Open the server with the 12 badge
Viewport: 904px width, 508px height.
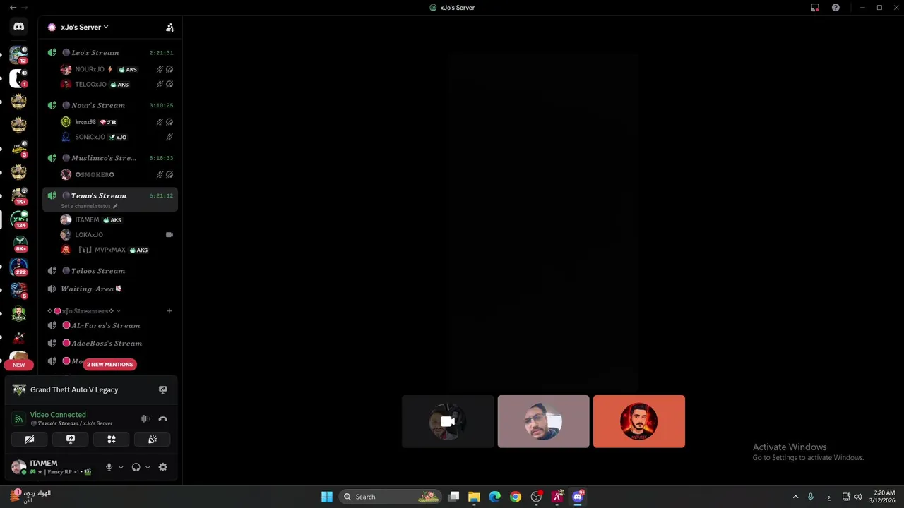click(19, 54)
